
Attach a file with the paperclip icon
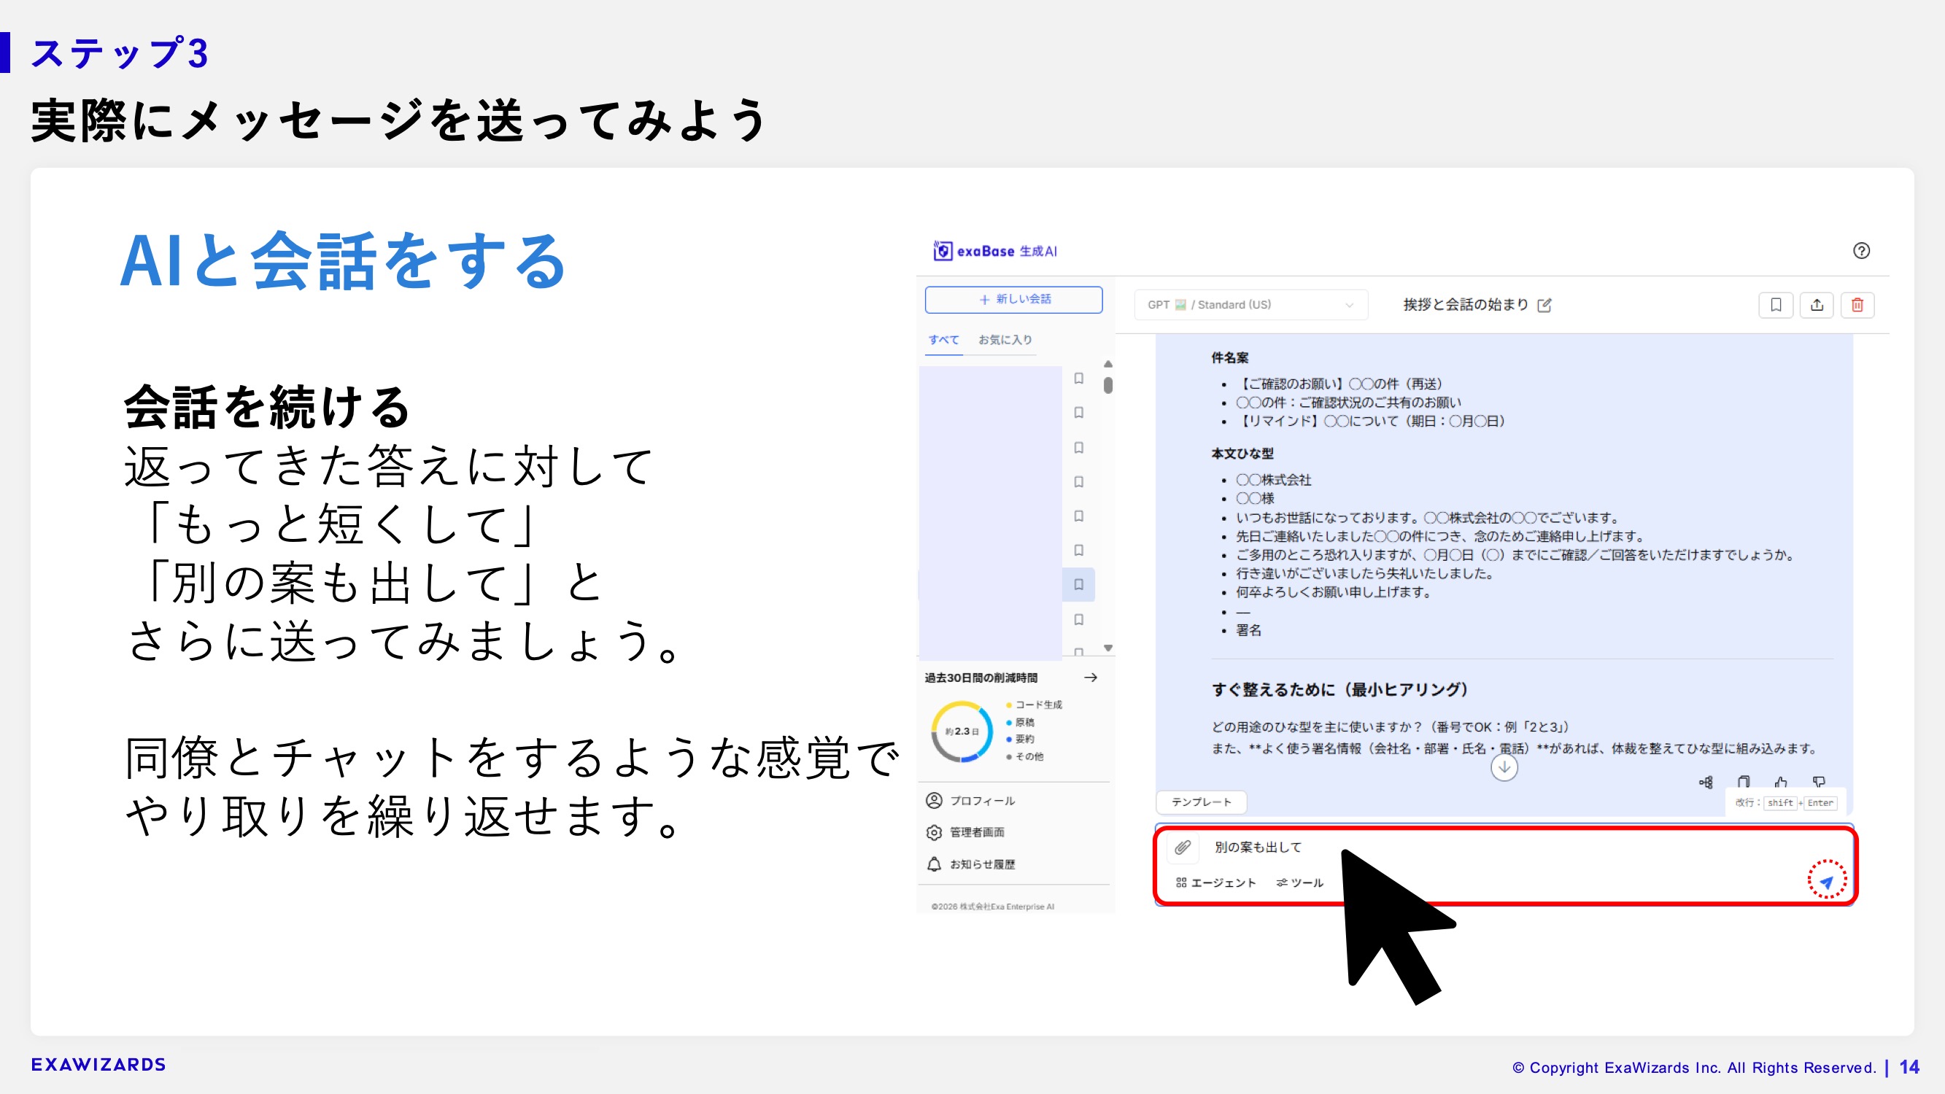(x=1183, y=847)
